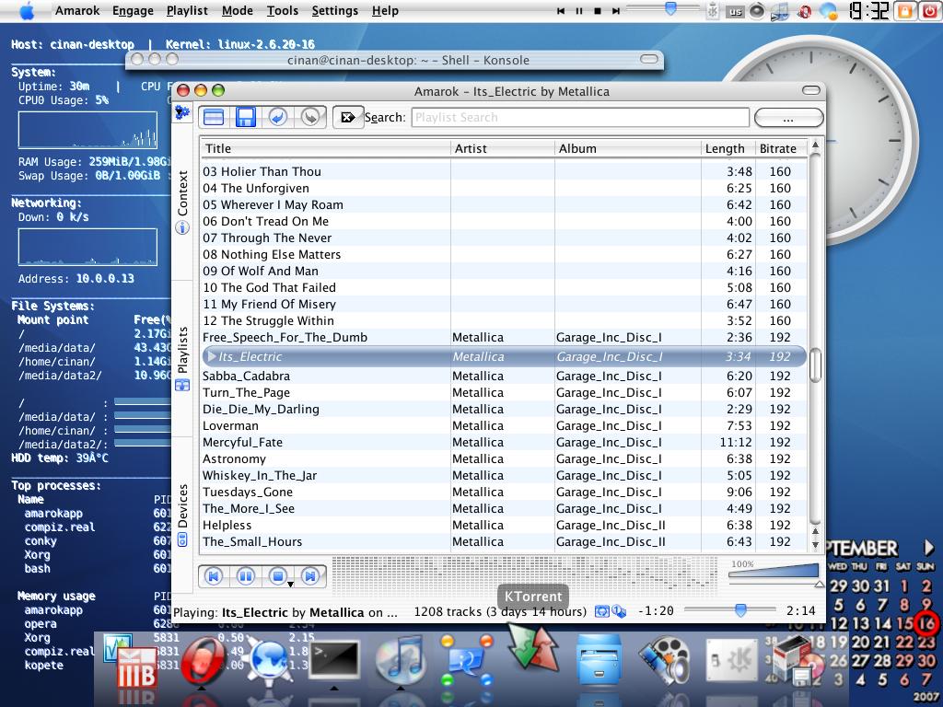Click the track position slider in the status bar
The image size is (943, 707).
[729, 610]
